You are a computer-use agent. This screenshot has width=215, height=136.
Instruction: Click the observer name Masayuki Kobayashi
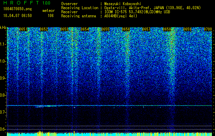(123, 4)
